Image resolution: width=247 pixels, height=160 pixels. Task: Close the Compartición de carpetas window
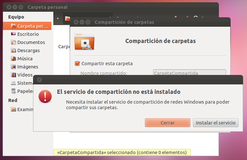point(76,22)
